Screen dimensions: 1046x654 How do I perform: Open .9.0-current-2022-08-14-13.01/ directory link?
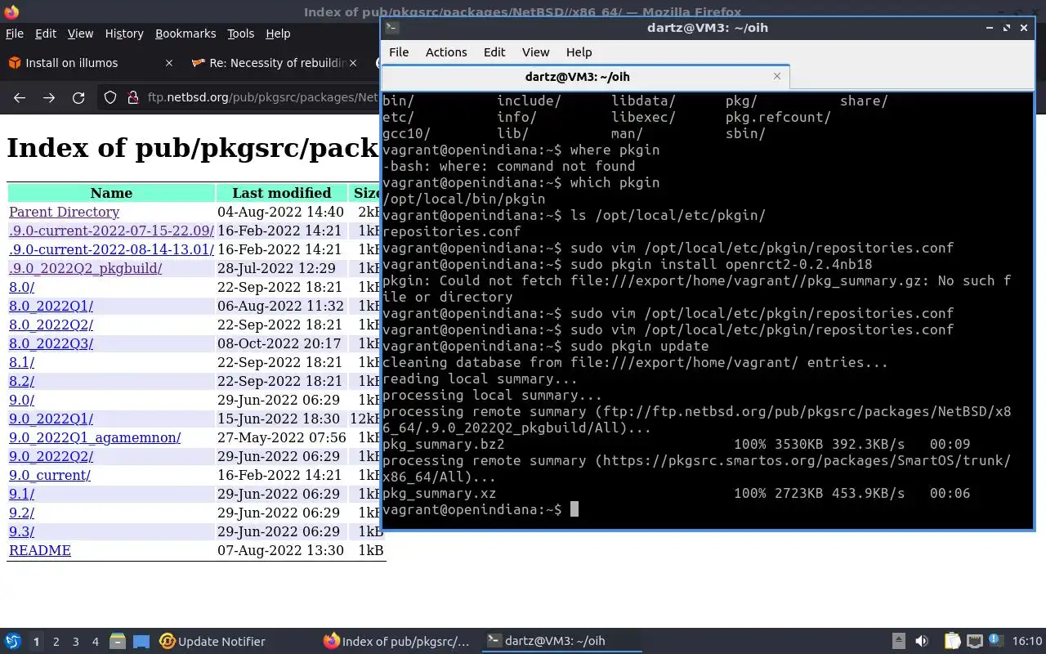111,249
